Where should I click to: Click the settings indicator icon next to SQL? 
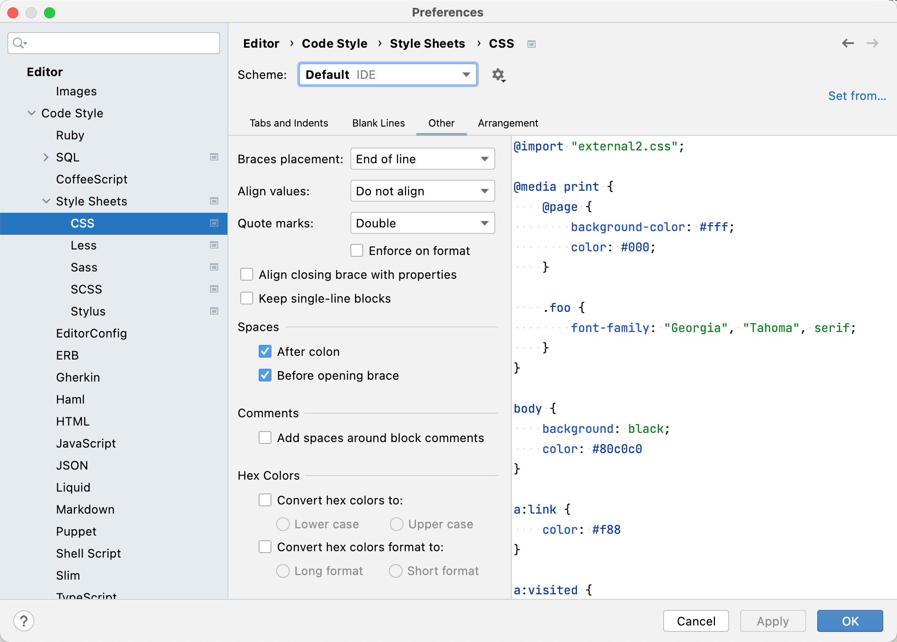pyautogui.click(x=214, y=157)
